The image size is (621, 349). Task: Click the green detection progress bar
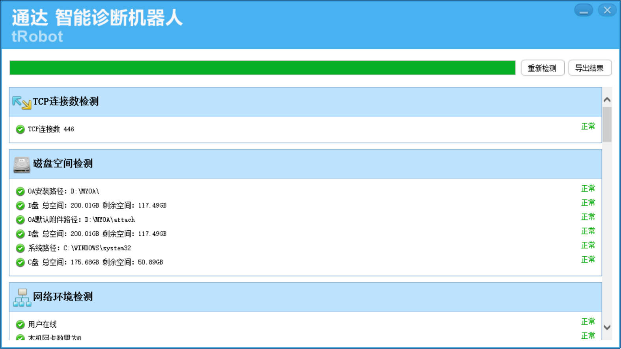coord(262,68)
